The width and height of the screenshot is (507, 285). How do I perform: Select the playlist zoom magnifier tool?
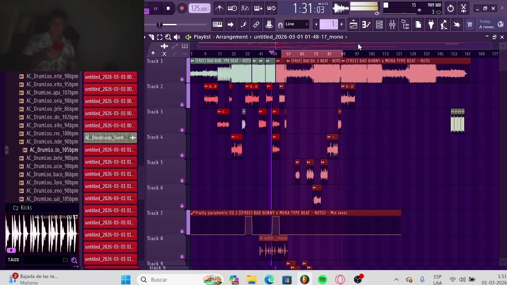point(168,37)
